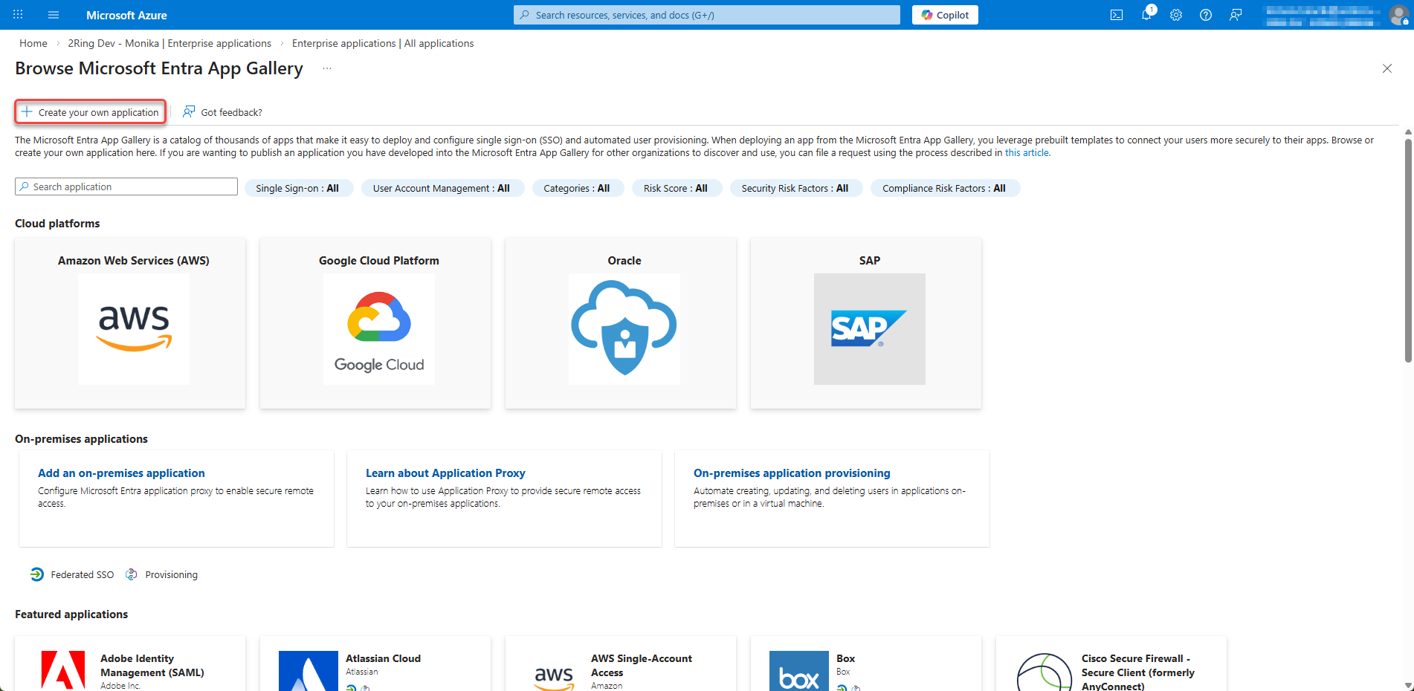
Task: Select the Google Cloud Platform tile
Action: 375,323
